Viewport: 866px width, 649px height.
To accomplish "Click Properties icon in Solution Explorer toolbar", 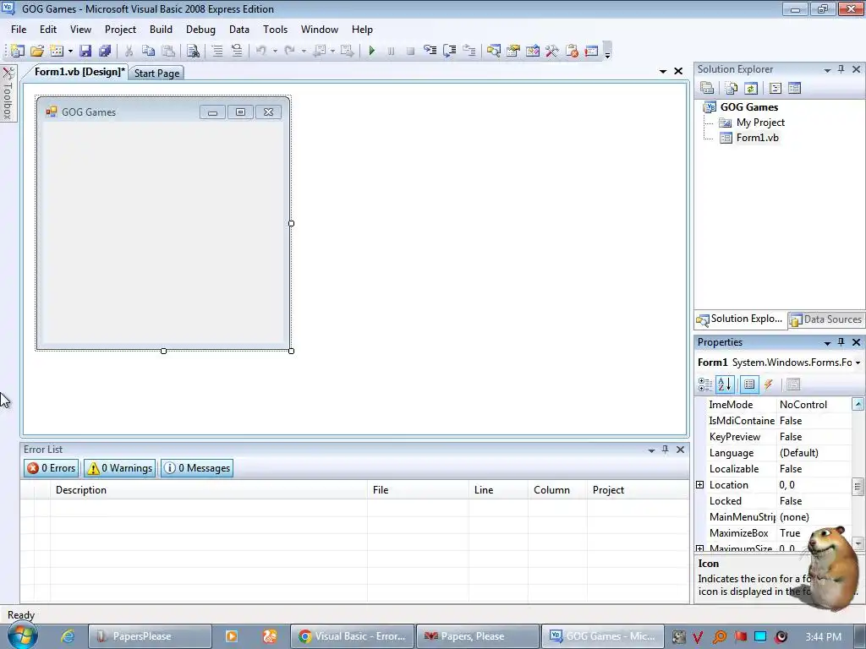I will (x=707, y=88).
